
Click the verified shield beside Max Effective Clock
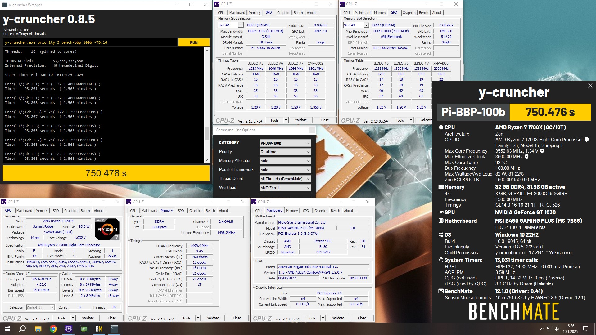coord(526,157)
